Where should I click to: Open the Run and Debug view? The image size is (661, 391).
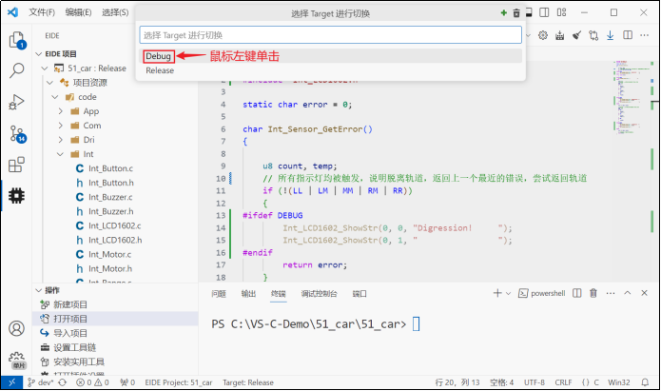coord(17,102)
